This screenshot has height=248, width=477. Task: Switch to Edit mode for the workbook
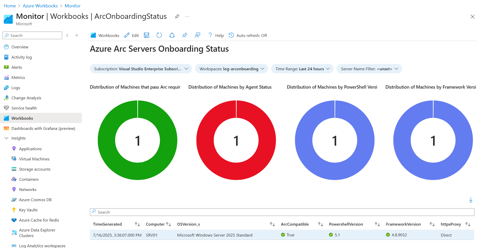click(131, 35)
